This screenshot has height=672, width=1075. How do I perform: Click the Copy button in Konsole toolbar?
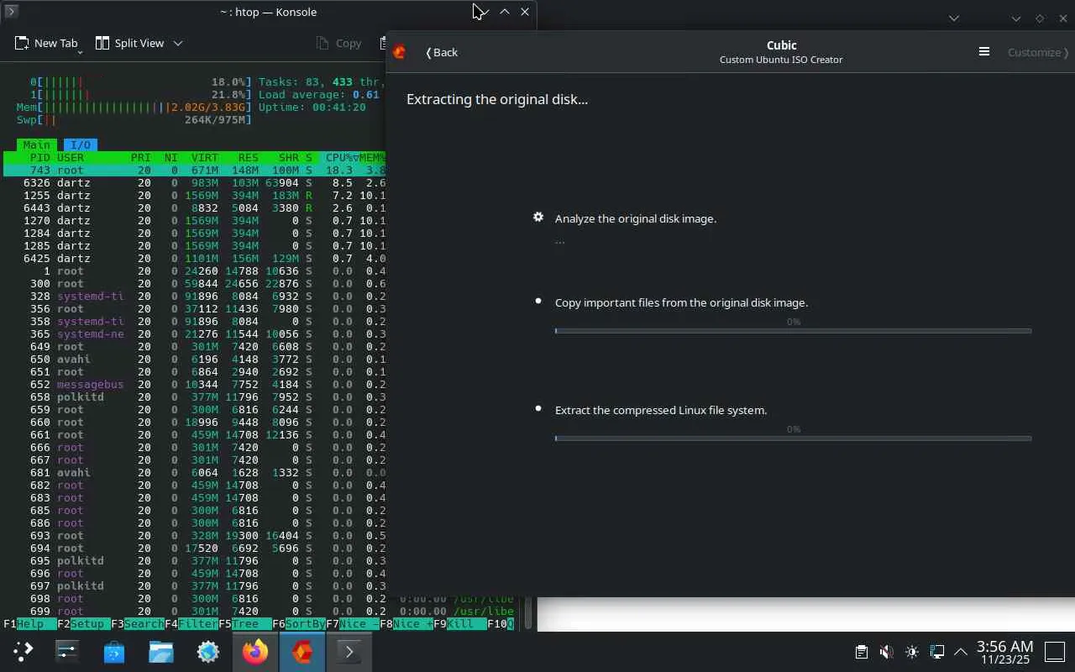click(338, 43)
